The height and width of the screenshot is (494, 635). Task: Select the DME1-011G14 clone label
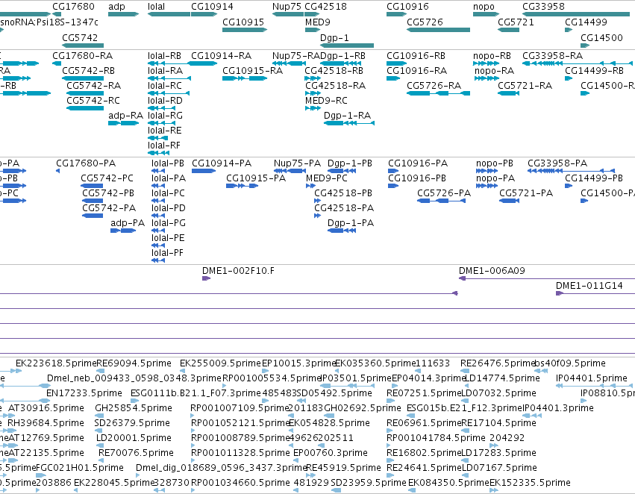[589, 286]
